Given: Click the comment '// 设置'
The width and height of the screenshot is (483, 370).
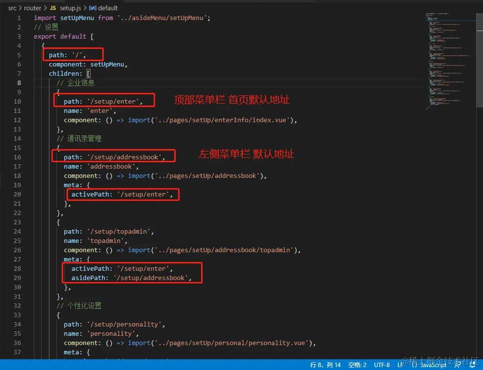Looking at the screenshot, I should (46, 27).
